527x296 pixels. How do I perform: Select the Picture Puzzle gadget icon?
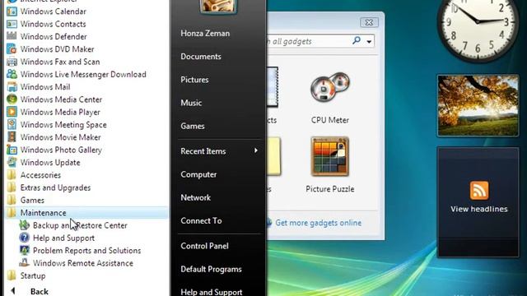tap(329, 156)
